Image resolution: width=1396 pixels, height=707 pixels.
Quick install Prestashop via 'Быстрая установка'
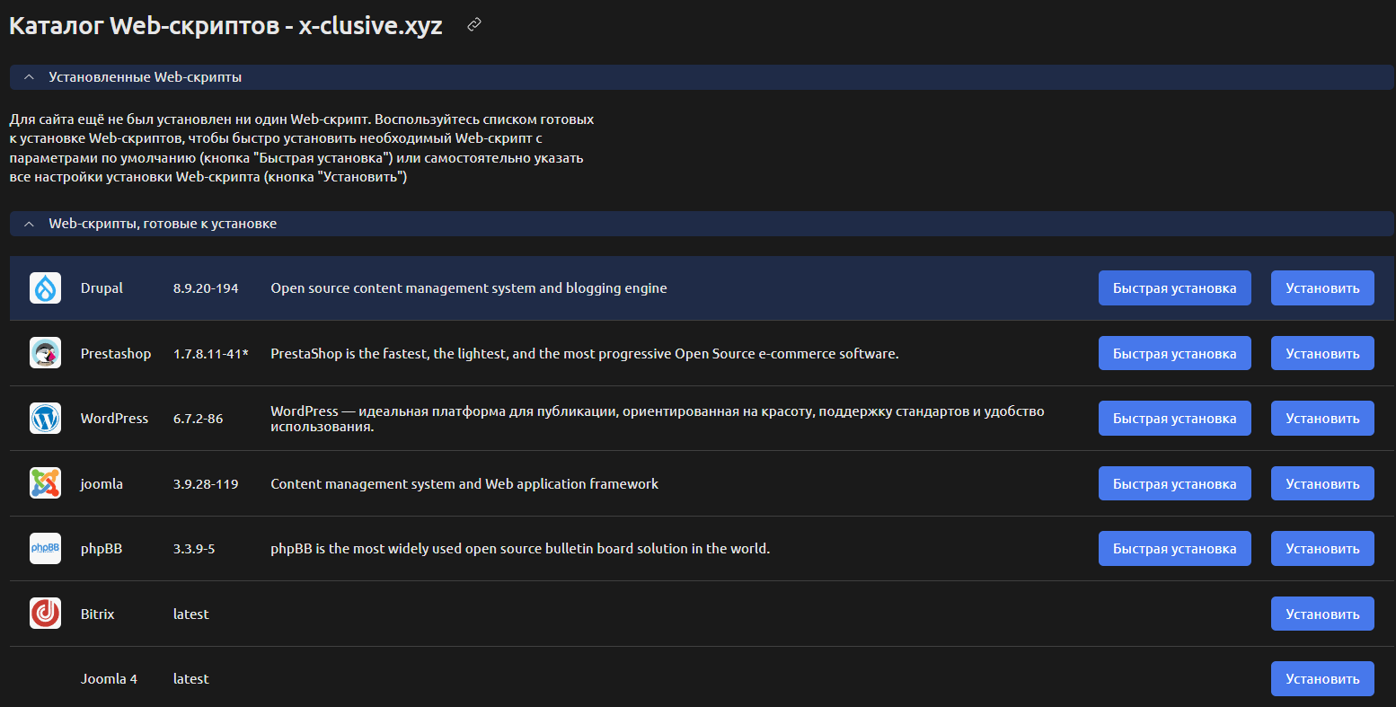(x=1174, y=353)
